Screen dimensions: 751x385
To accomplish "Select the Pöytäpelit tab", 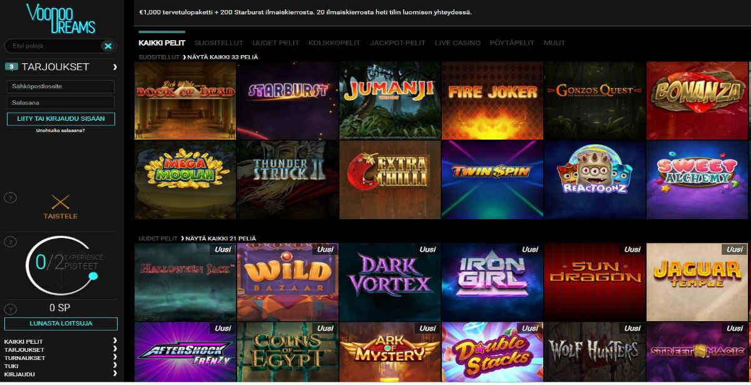I will [512, 43].
